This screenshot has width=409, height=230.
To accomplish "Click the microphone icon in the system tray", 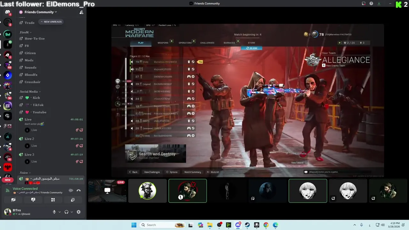I will click(361, 225).
